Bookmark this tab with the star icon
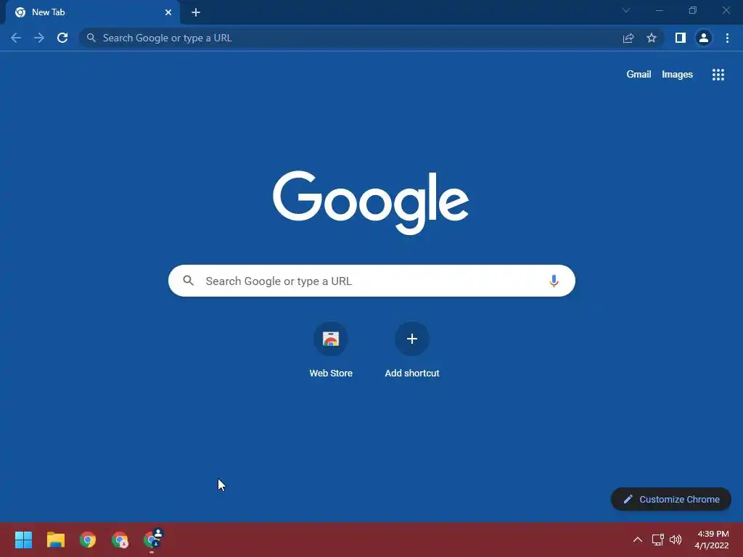Image resolution: width=743 pixels, height=557 pixels. pos(652,38)
